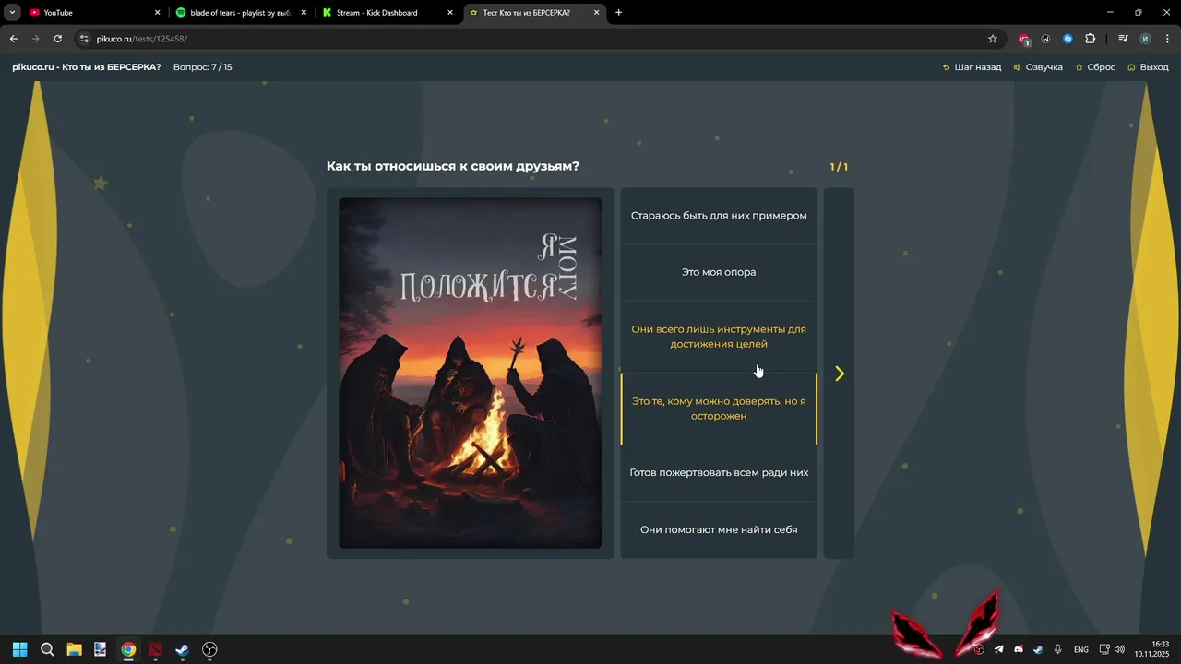The height and width of the screenshot is (664, 1181).
Task: Open the Windows Start menu
Action: point(19,649)
